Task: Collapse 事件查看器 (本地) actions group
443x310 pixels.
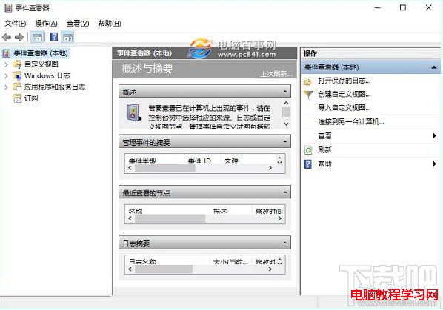Action: click(434, 67)
